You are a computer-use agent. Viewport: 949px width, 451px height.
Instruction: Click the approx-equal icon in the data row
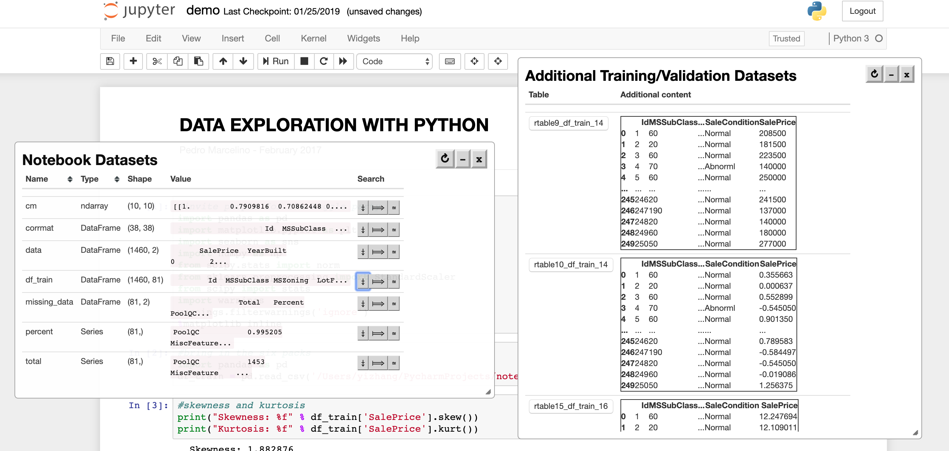coord(393,252)
